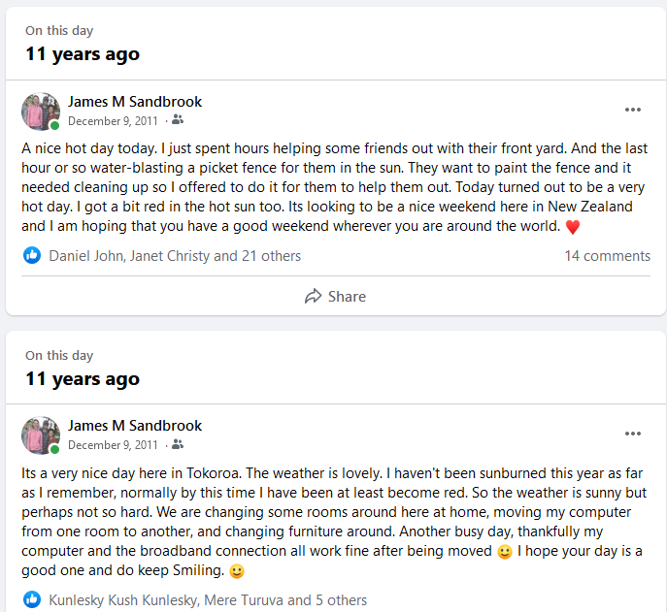Click December 9, 2011 timestamp on second post
667x612 pixels.
[x=113, y=445]
